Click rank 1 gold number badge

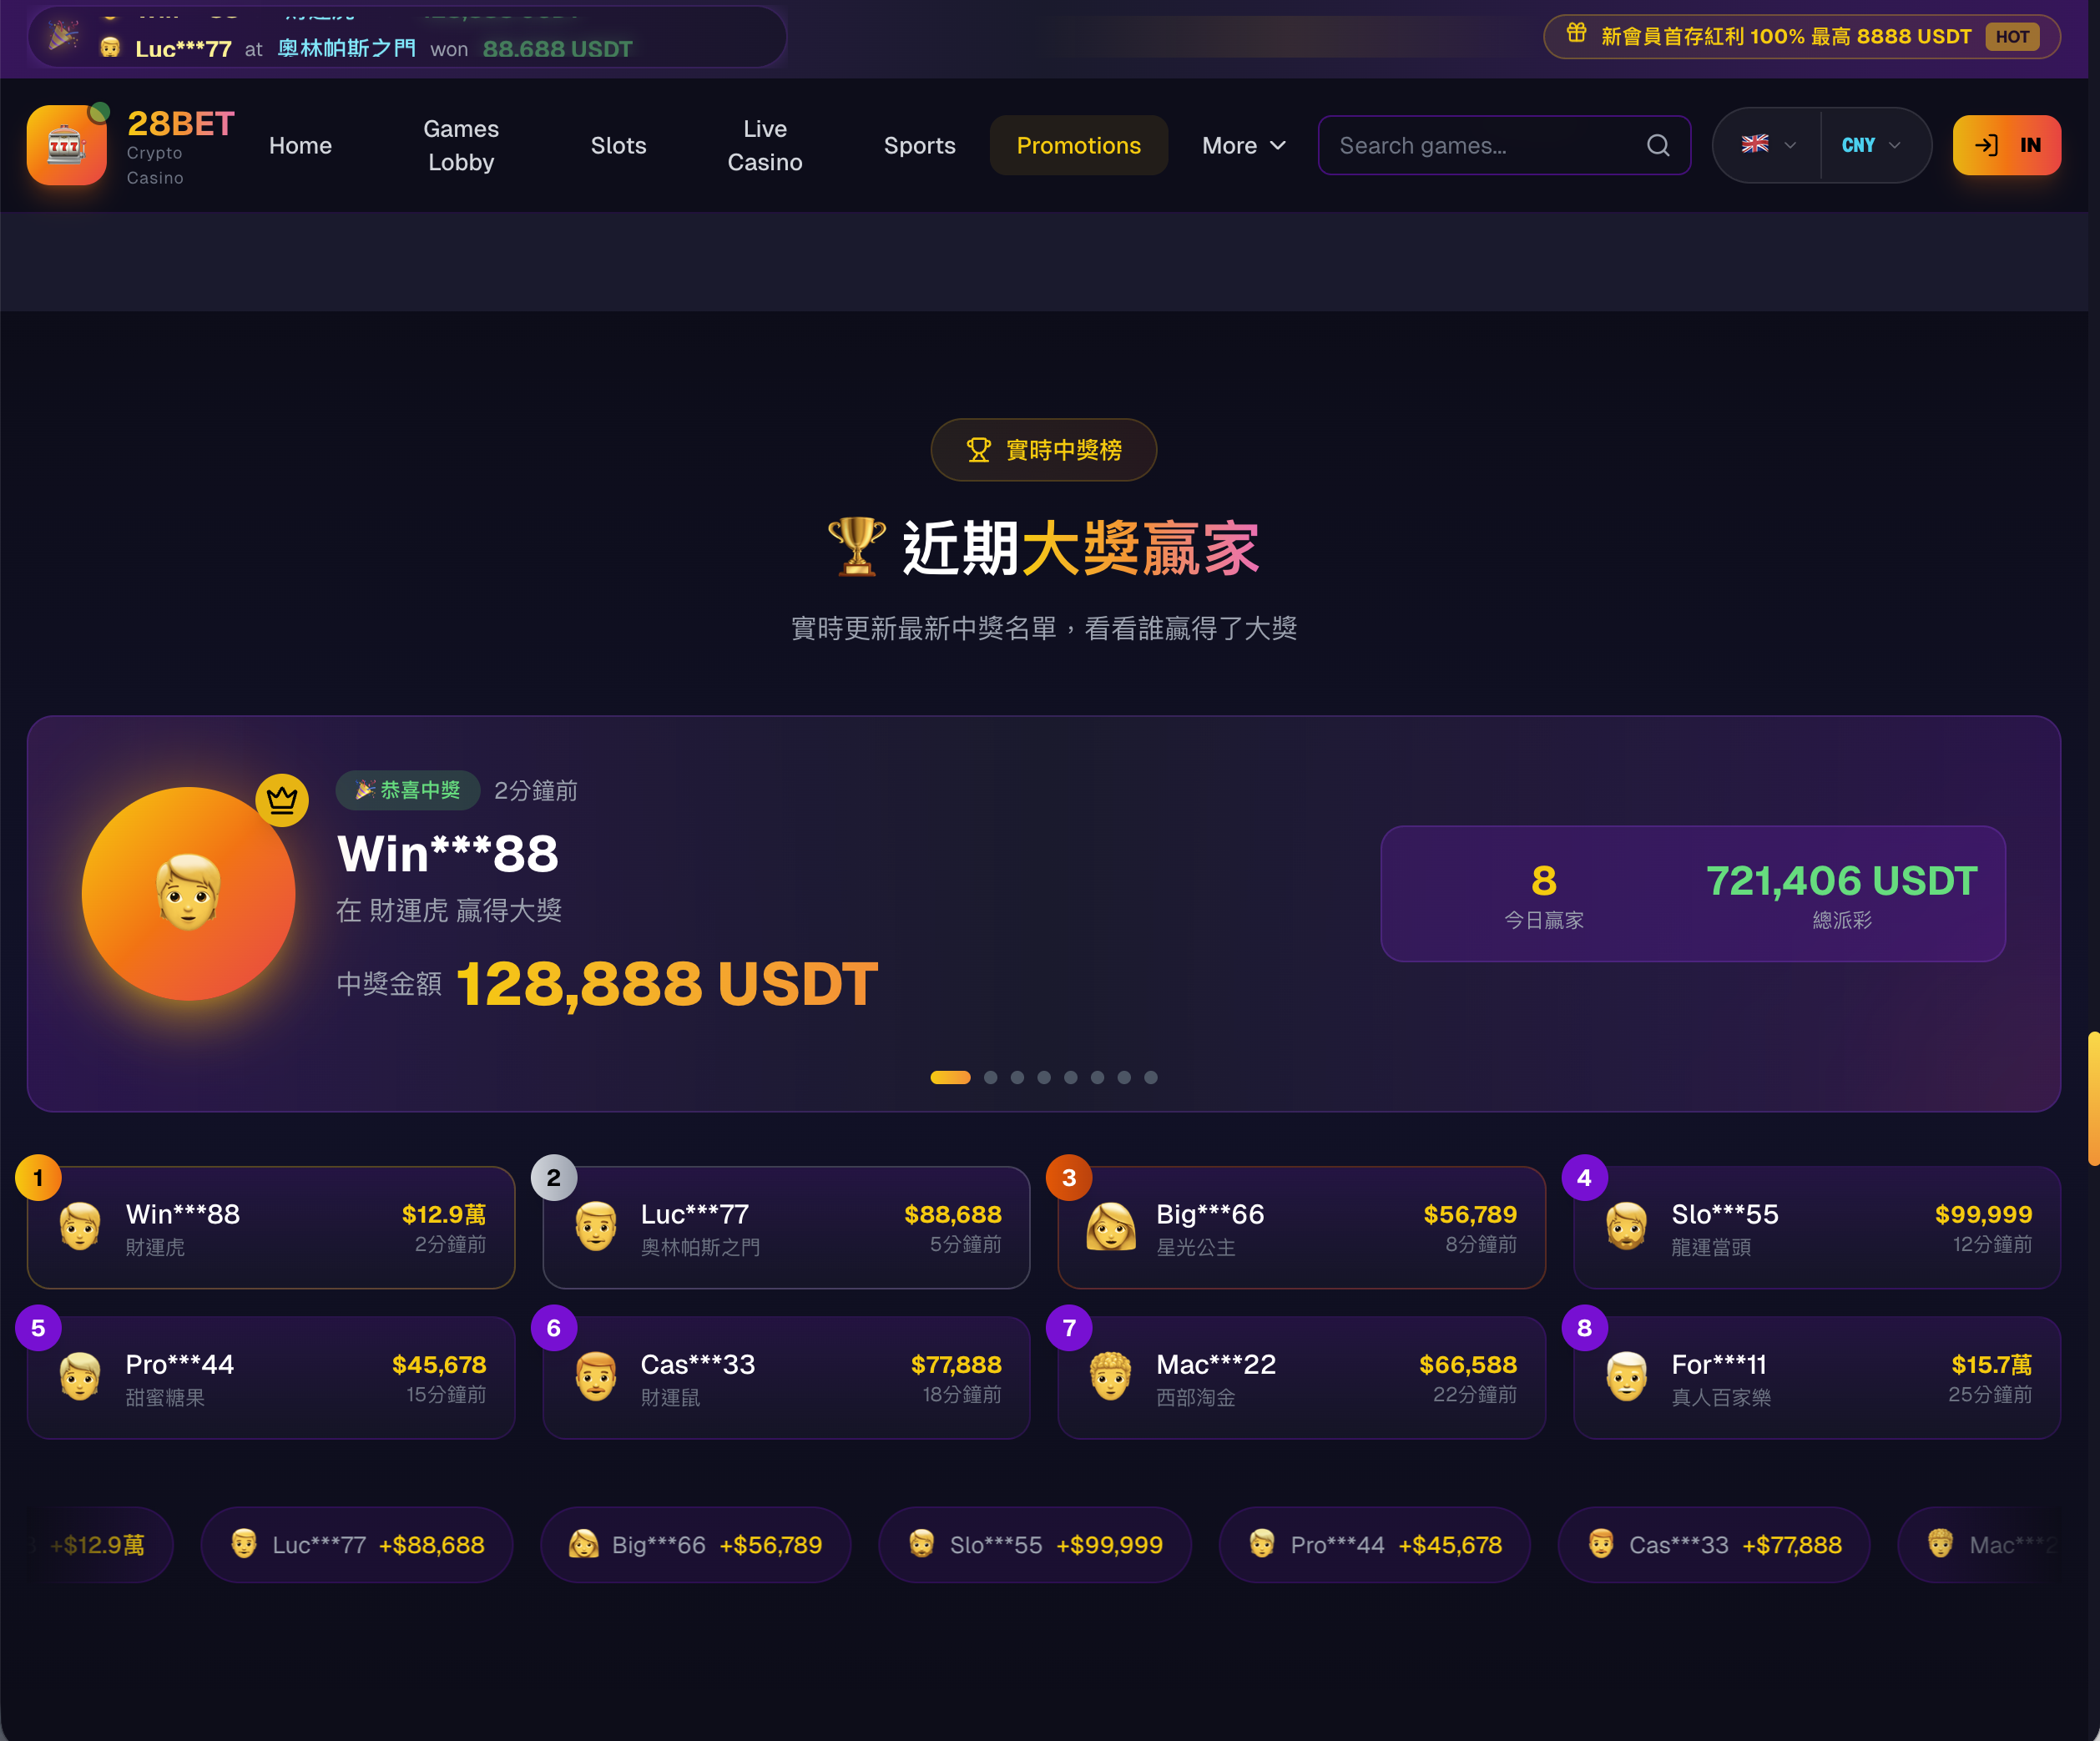point(38,1178)
